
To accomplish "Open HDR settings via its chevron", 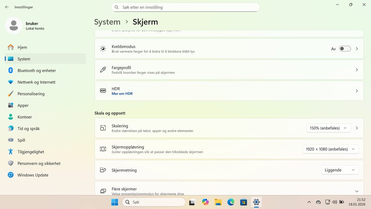I will [x=357, y=91].
